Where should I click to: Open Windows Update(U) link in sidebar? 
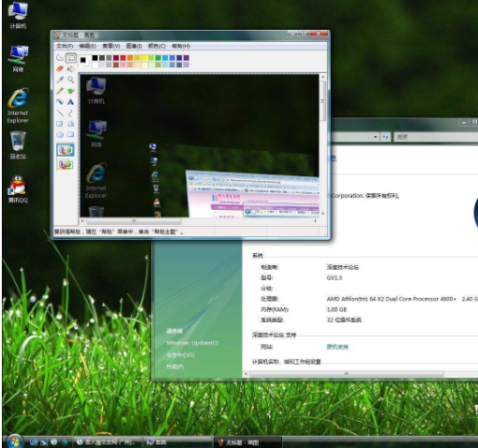point(192,343)
